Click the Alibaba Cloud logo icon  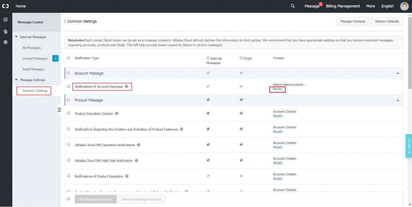[x=6, y=6]
